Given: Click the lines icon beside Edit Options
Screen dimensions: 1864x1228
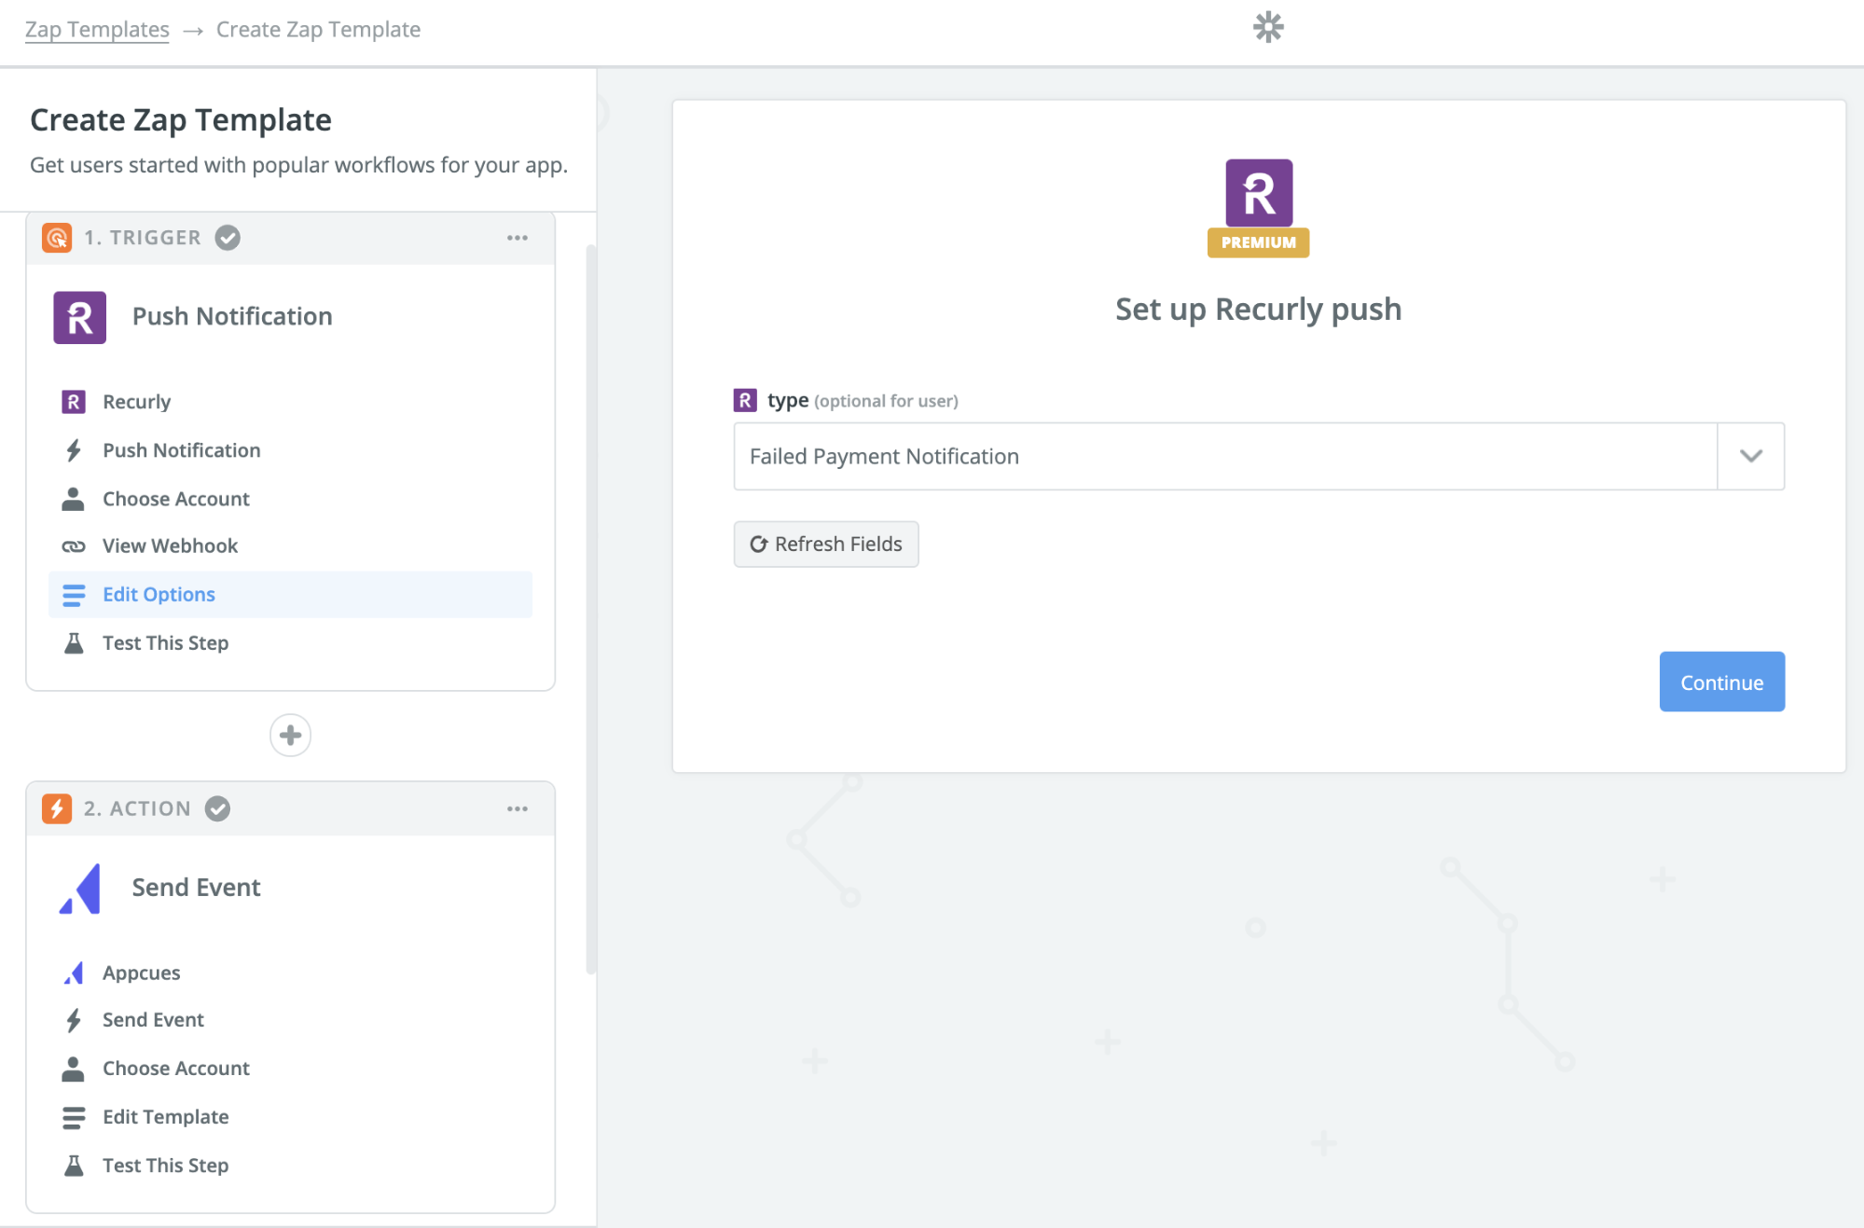Looking at the screenshot, I should coord(74,595).
